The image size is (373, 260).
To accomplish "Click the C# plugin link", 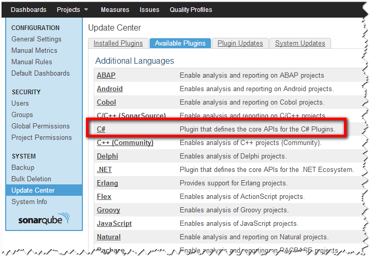I will pos(101,129).
